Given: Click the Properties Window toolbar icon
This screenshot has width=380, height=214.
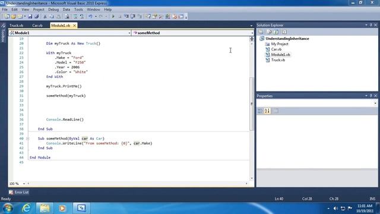Looking at the screenshot, I should coord(154,17).
